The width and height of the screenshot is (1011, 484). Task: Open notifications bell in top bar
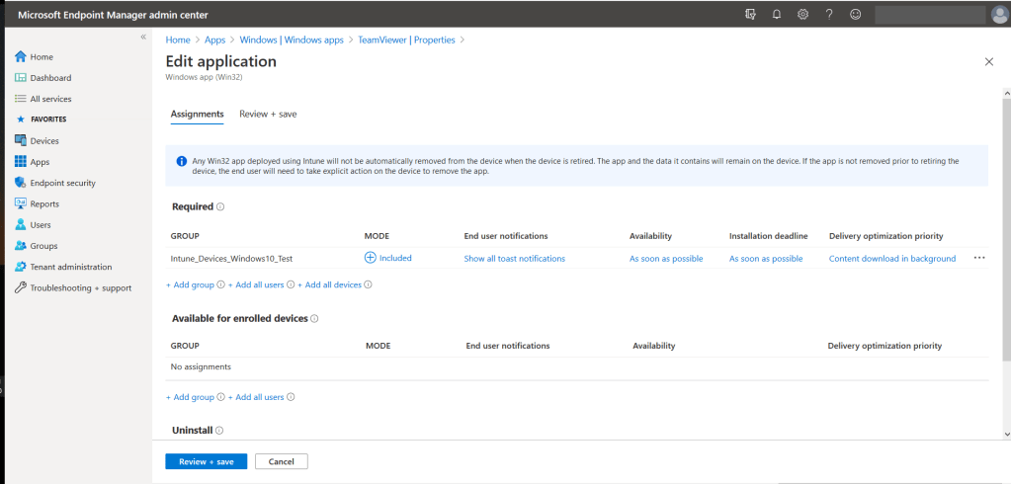(777, 14)
